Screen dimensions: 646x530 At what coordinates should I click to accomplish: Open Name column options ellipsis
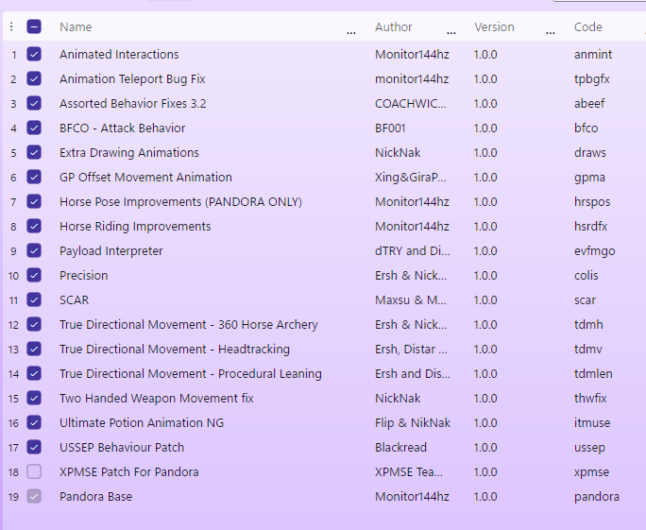click(x=351, y=32)
